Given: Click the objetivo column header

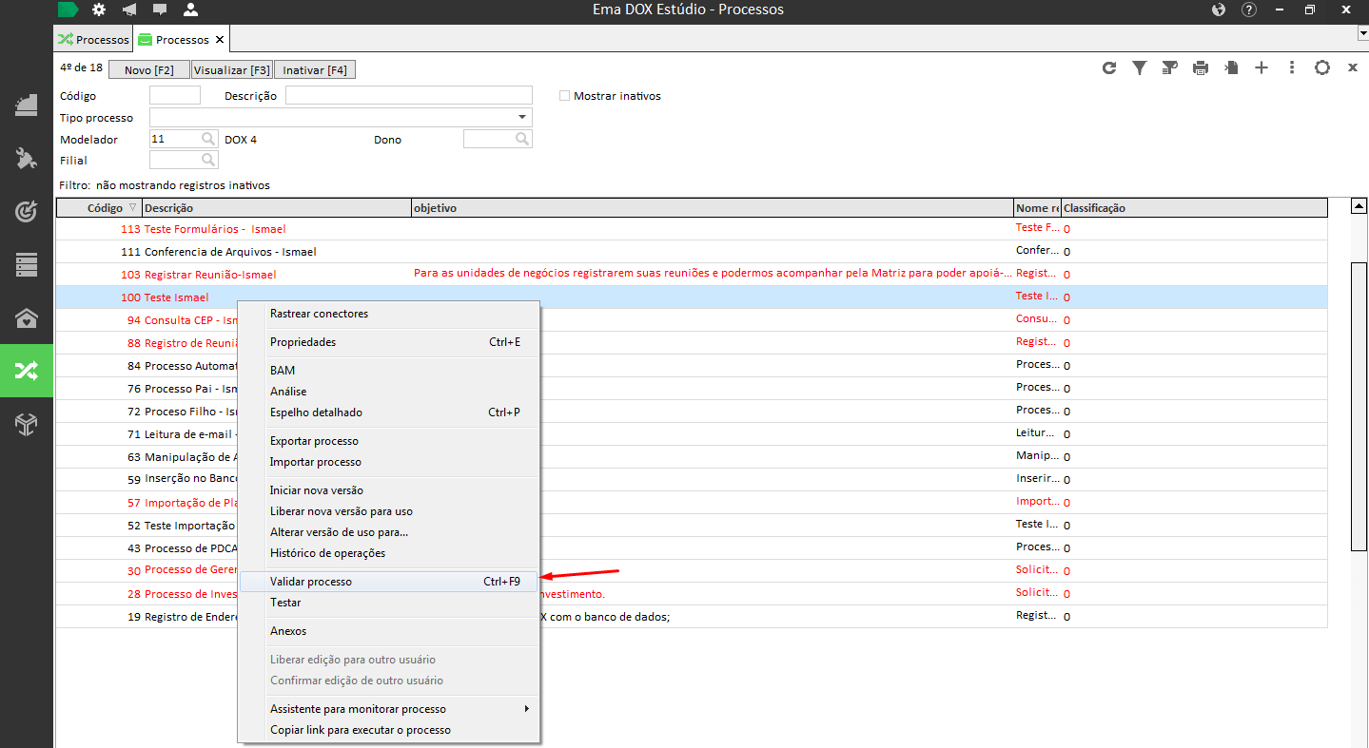Looking at the screenshot, I should [713, 207].
